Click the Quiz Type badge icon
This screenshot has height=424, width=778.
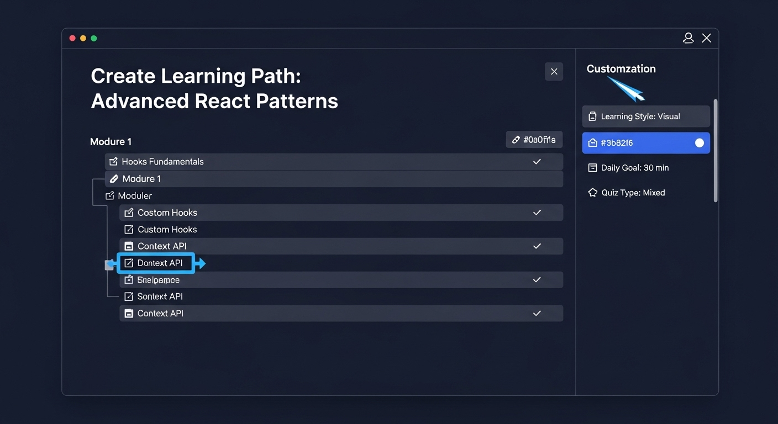[592, 193]
